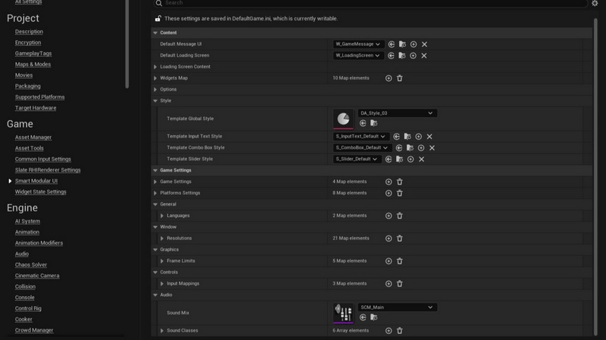
Task: Open the Packaging project settings
Action: pyautogui.click(x=28, y=86)
